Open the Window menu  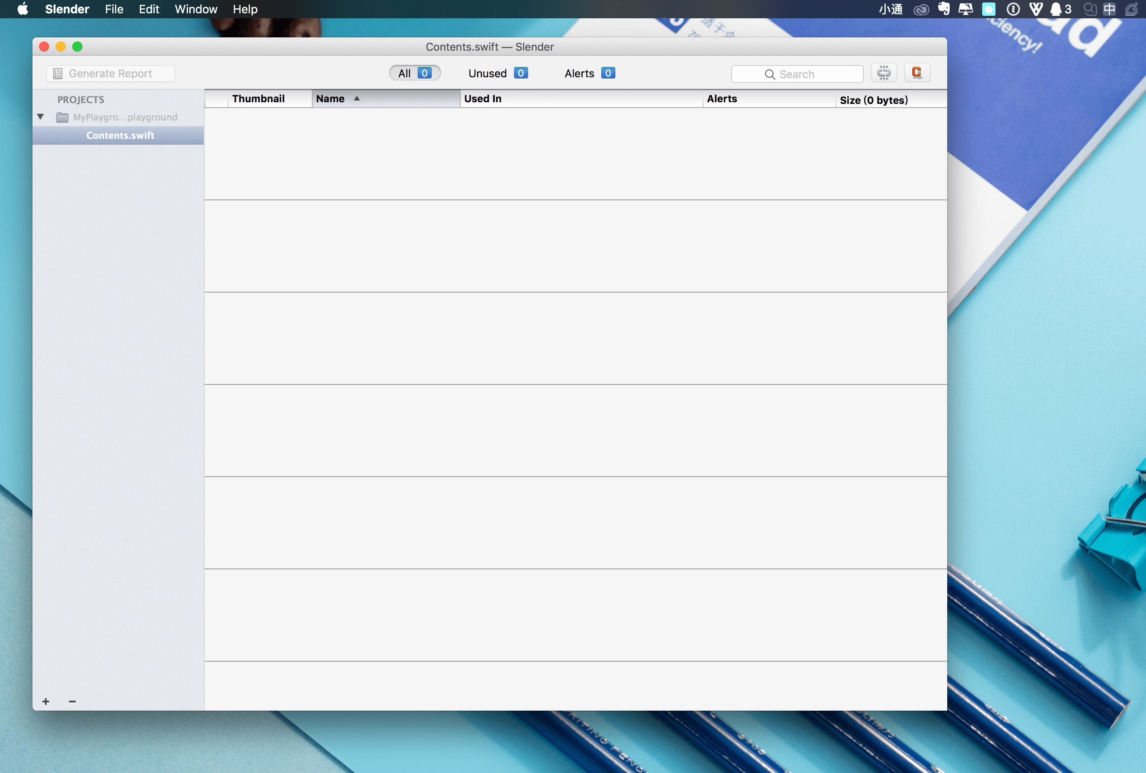click(196, 9)
